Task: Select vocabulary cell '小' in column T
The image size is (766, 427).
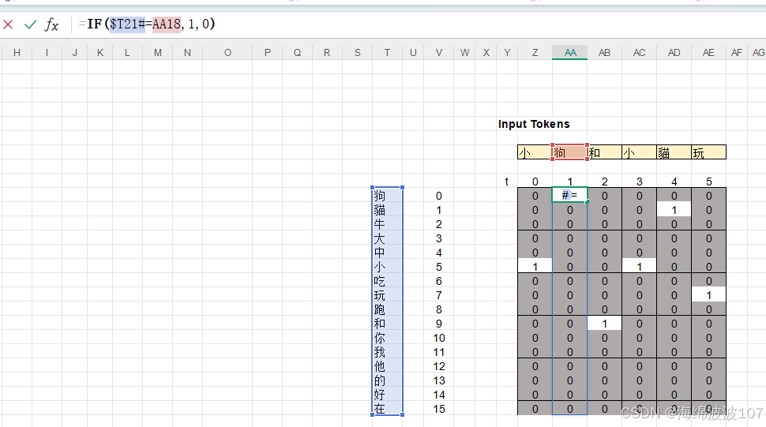Action: [x=387, y=267]
